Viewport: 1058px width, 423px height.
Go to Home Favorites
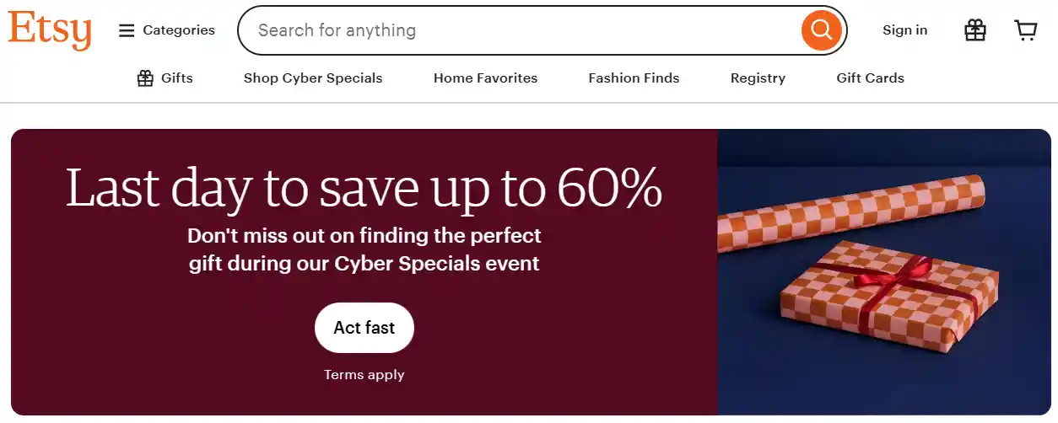point(485,78)
